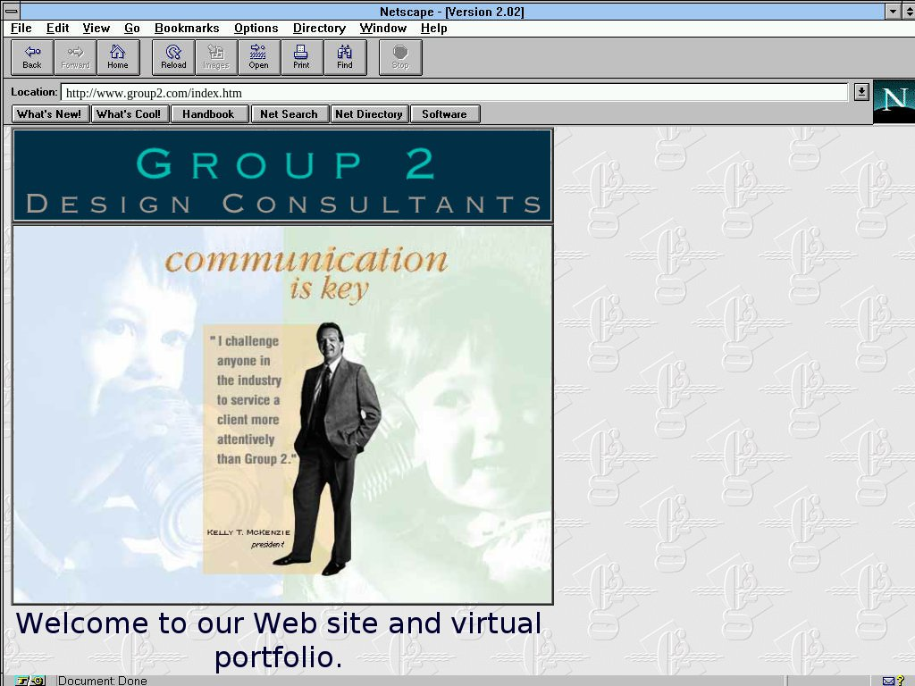Click the Group 2 Design Consultants banner
The width and height of the screenshot is (915, 686).
click(282, 176)
